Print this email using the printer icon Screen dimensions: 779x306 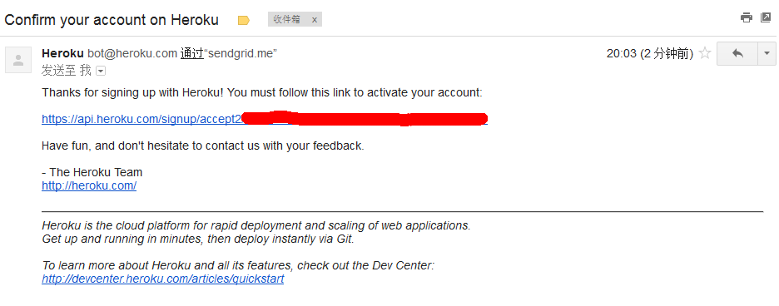coord(747,18)
